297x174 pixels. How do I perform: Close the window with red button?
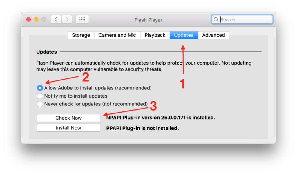29,19
